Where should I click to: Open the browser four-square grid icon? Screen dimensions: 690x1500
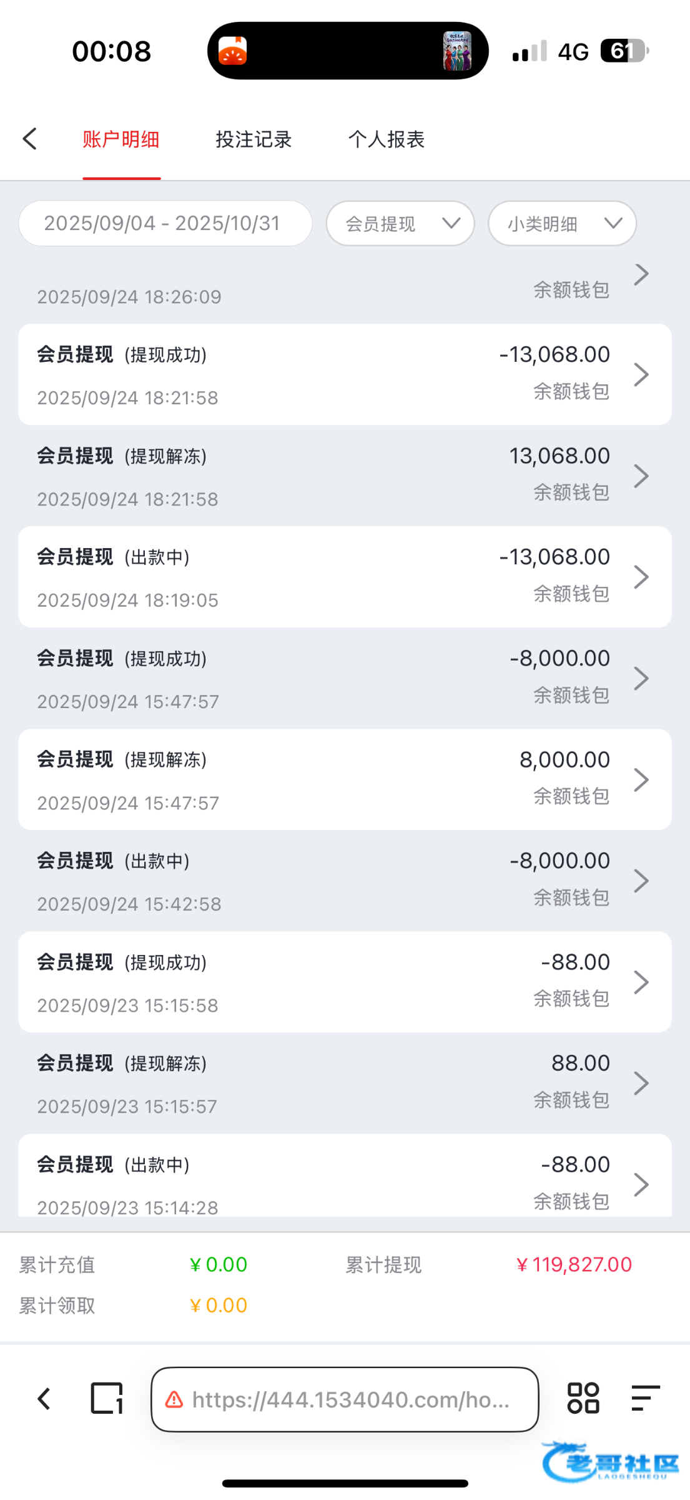583,1398
